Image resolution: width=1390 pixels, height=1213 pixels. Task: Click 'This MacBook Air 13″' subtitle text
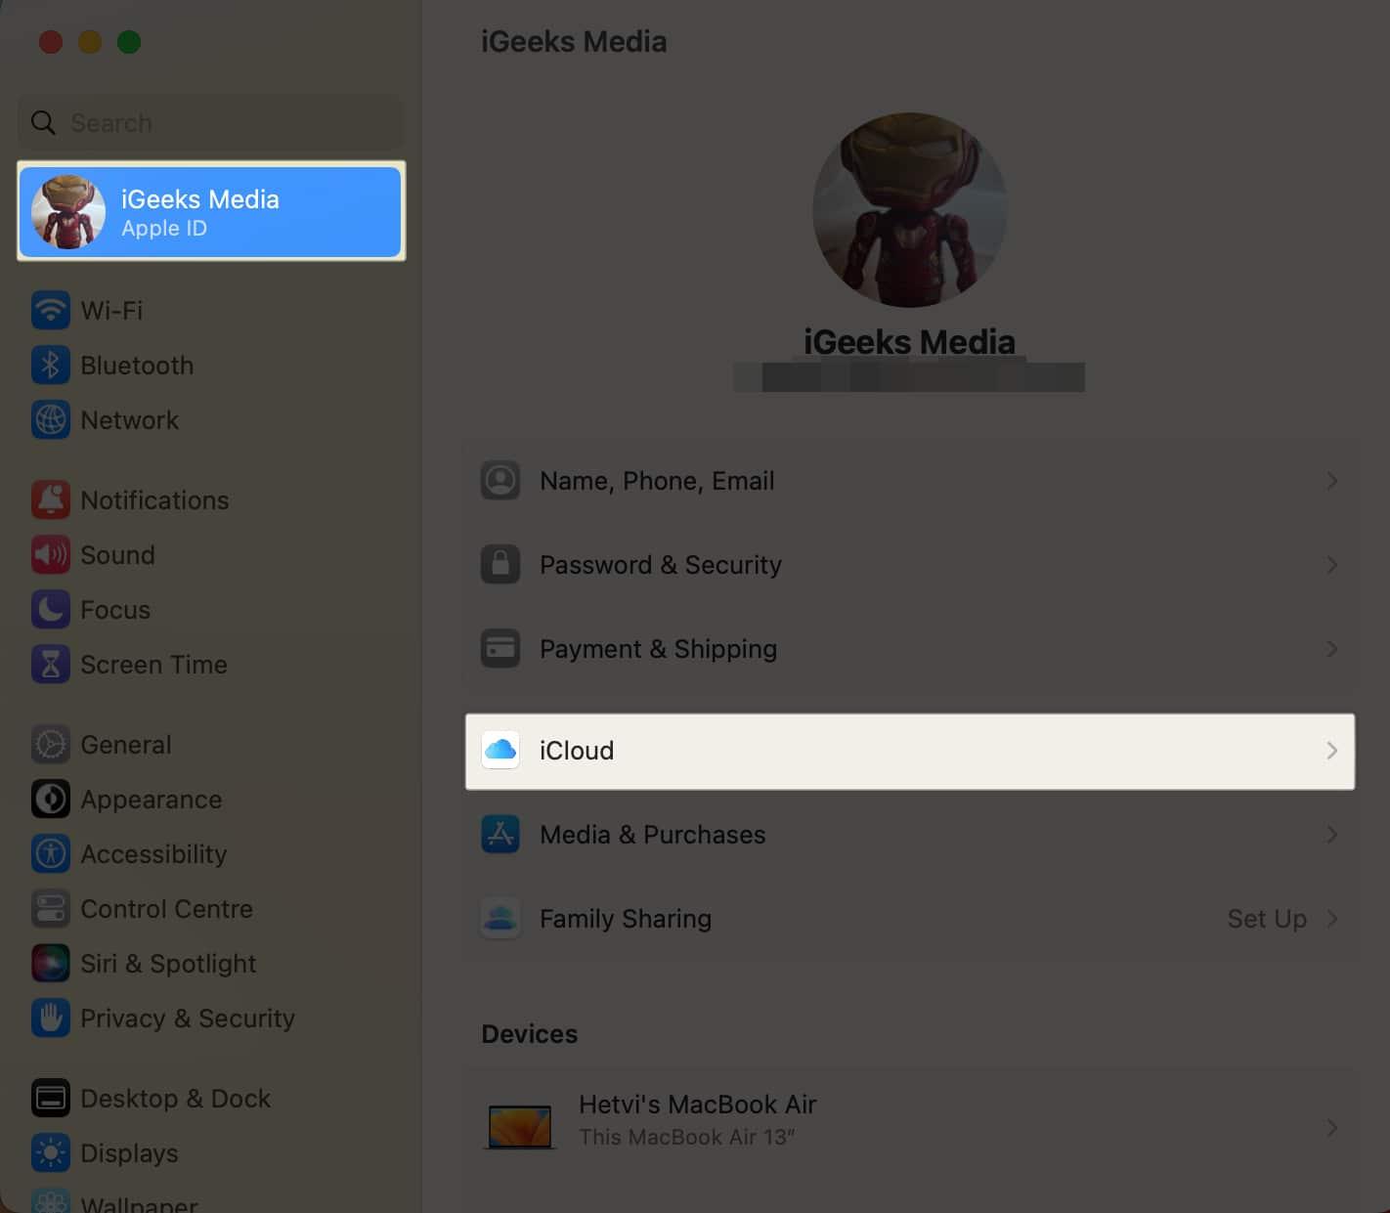(686, 1138)
